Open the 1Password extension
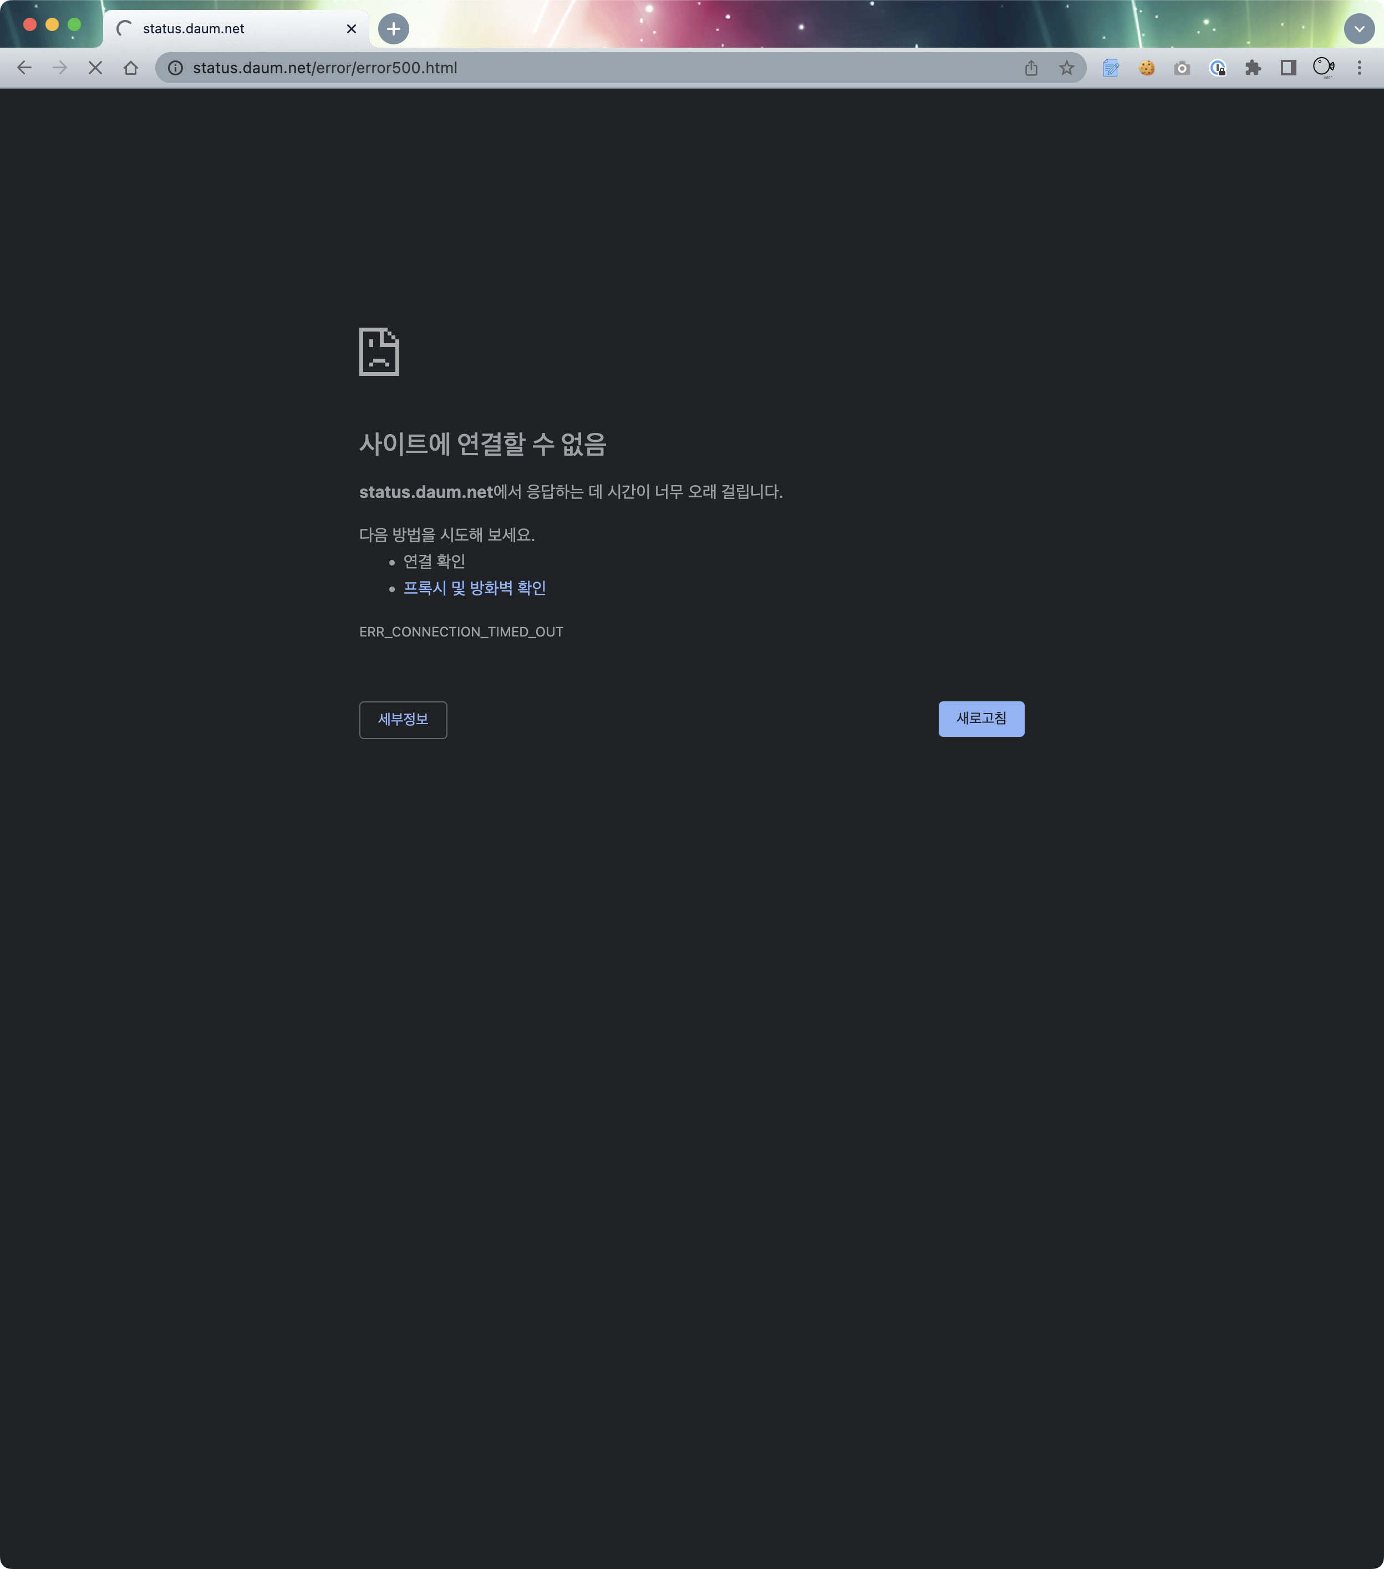 [x=1218, y=68]
